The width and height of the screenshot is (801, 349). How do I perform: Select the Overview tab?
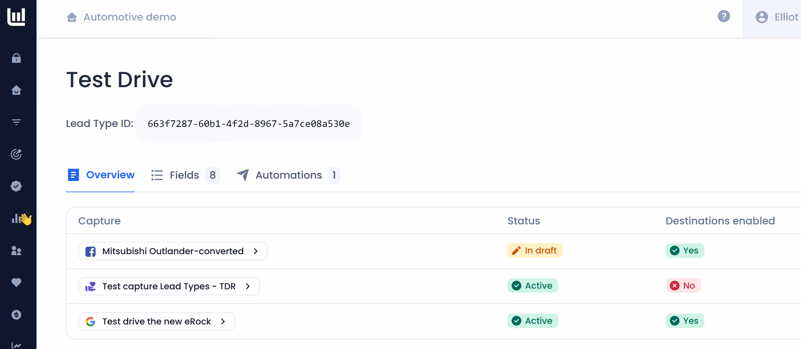(101, 175)
